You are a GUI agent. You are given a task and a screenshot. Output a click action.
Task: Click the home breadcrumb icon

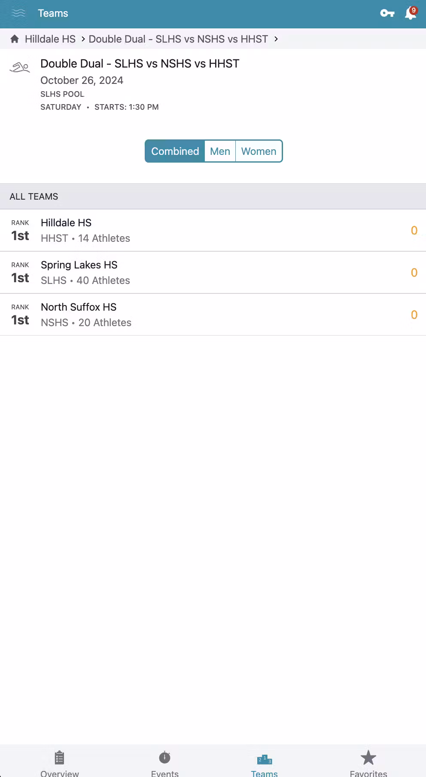pyautogui.click(x=15, y=39)
